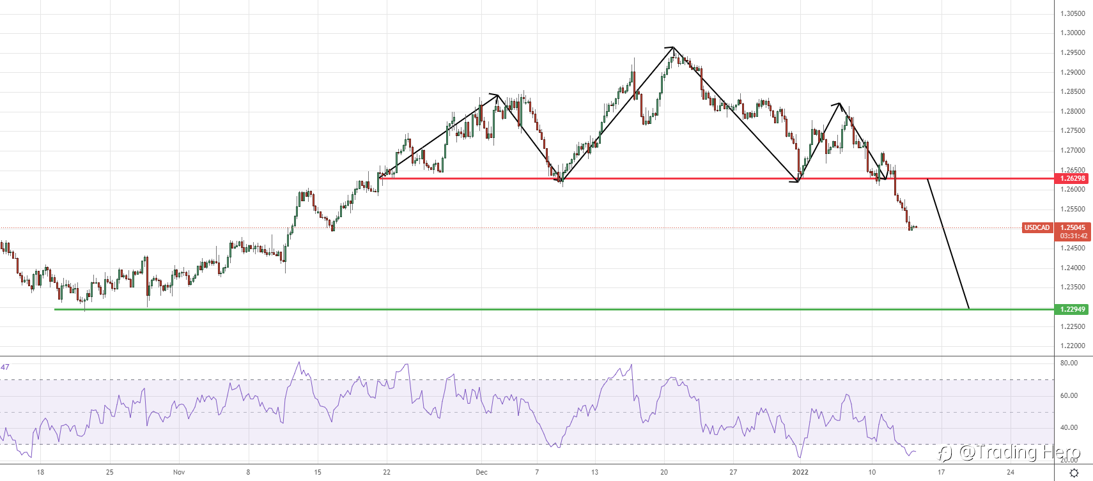The height and width of the screenshot is (481, 1093).
Task: Click the Nov date axis label
Action: point(179,472)
